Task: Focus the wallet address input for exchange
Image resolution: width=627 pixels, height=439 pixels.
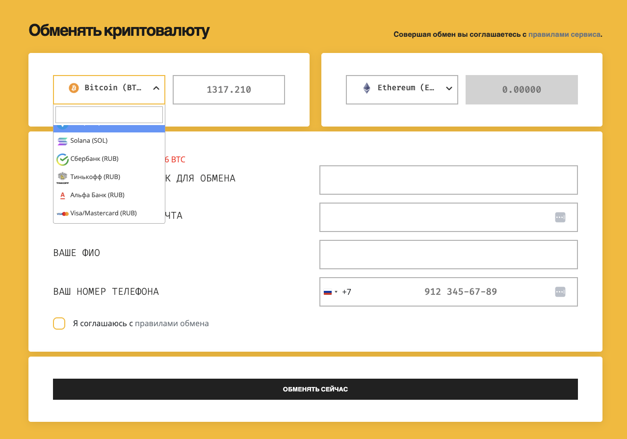Action: pos(448,180)
